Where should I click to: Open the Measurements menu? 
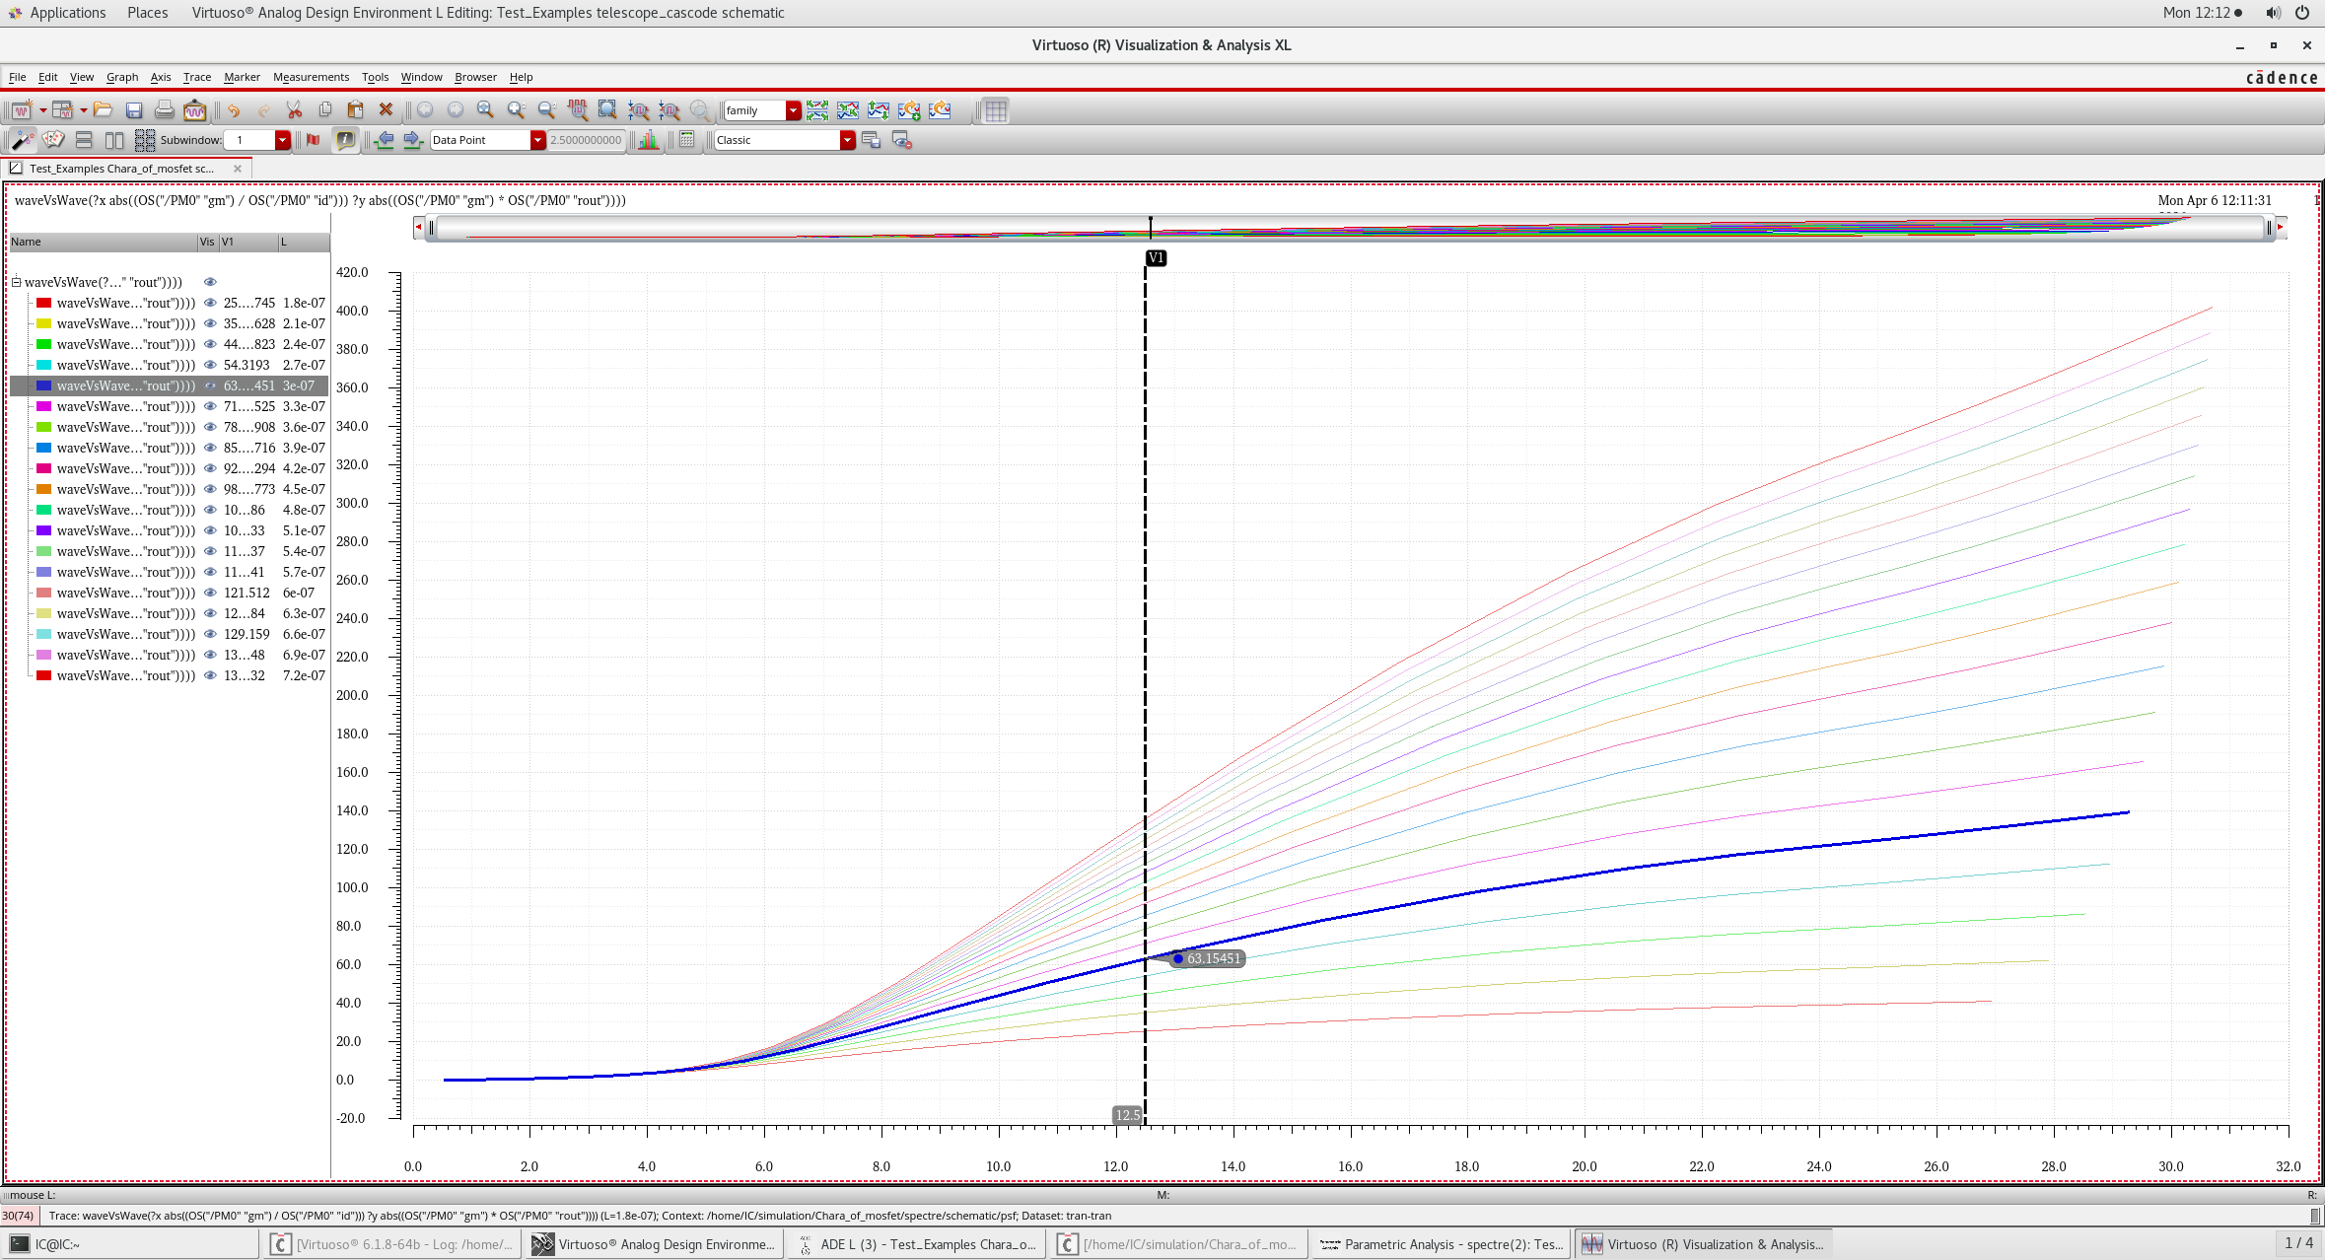[311, 77]
